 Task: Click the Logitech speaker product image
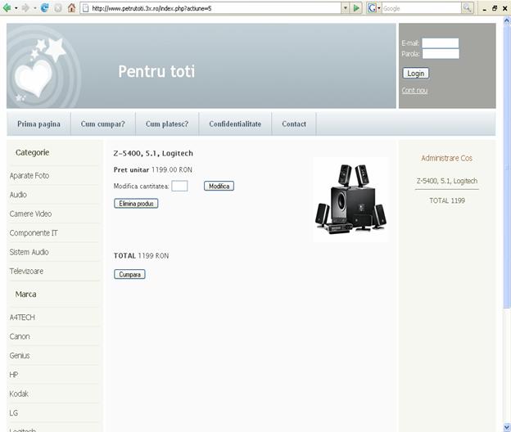click(x=350, y=199)
